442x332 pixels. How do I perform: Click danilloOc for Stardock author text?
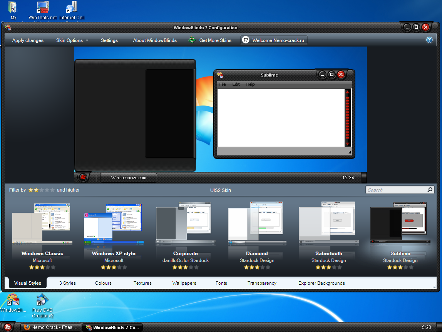click(186, 260)
